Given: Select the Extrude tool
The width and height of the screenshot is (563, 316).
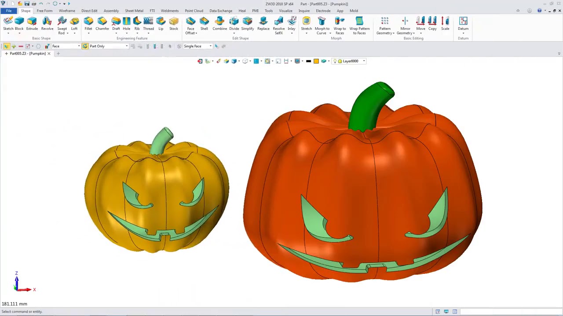Looking at the screenshot, I should (32, 24).
